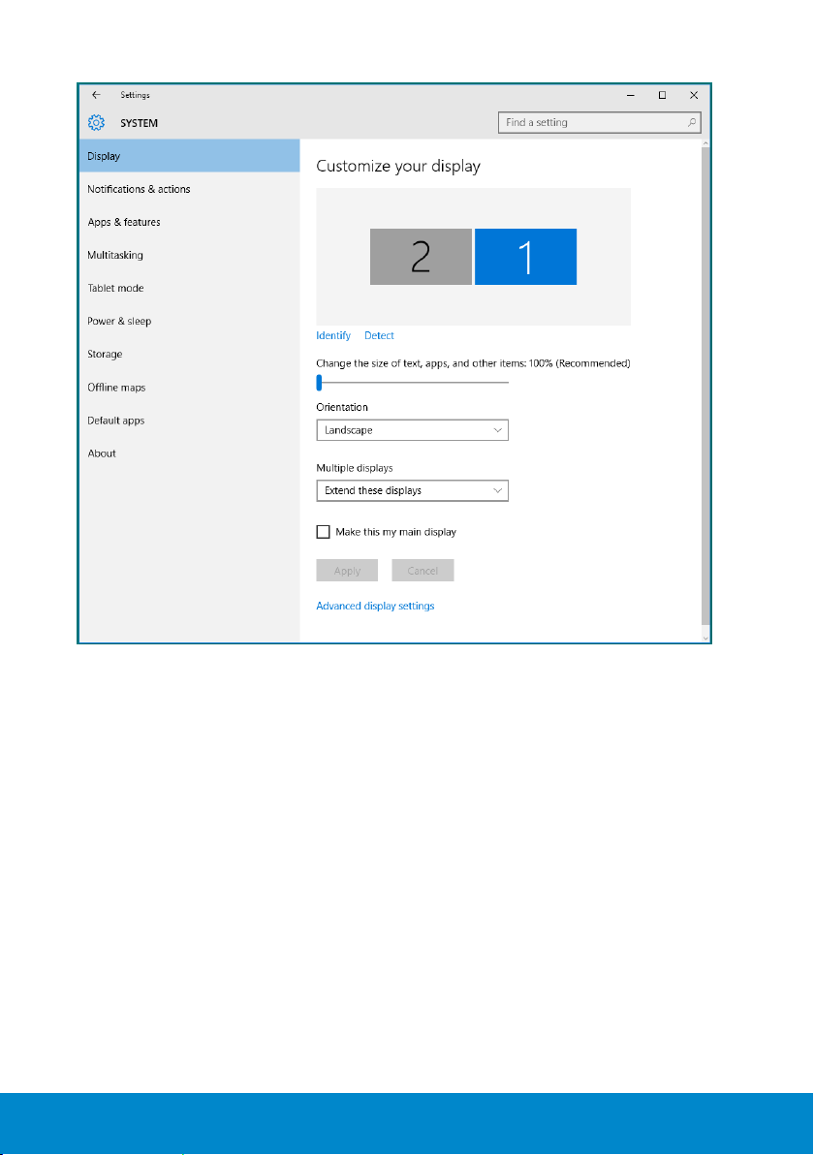Screen dimensions: 814x1155
Task: Click the text size slider handle
Action: point(319,382)
